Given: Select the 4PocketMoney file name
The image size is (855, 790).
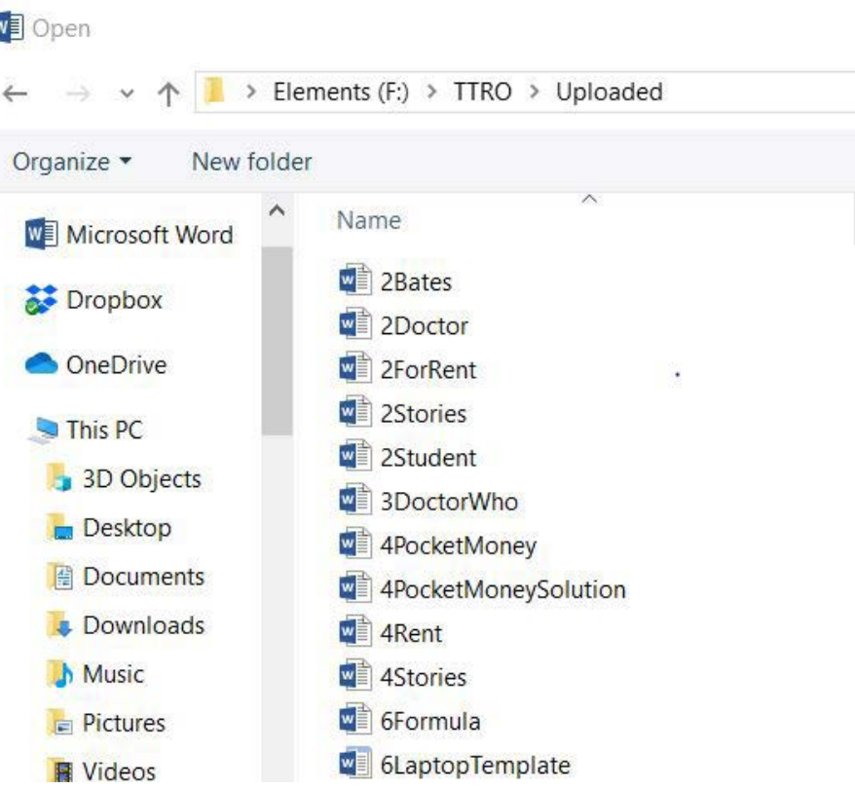Looking at the screenshot, I should tap(458, 546).
